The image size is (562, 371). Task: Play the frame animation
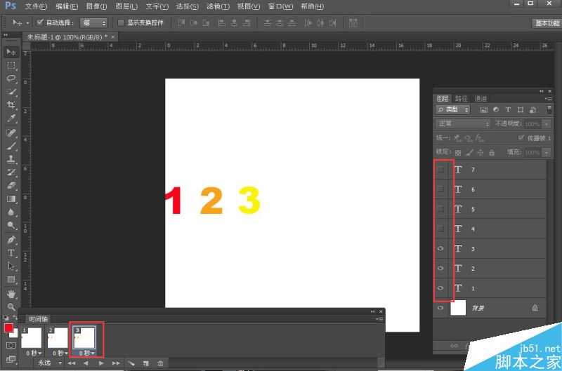click(101, 363)
